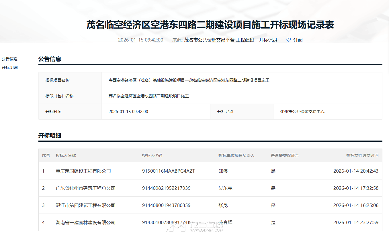Viewport: 389px width, 233px height.
Task: Select 开标明细 in the left sidebar
Action: point(9,68)
